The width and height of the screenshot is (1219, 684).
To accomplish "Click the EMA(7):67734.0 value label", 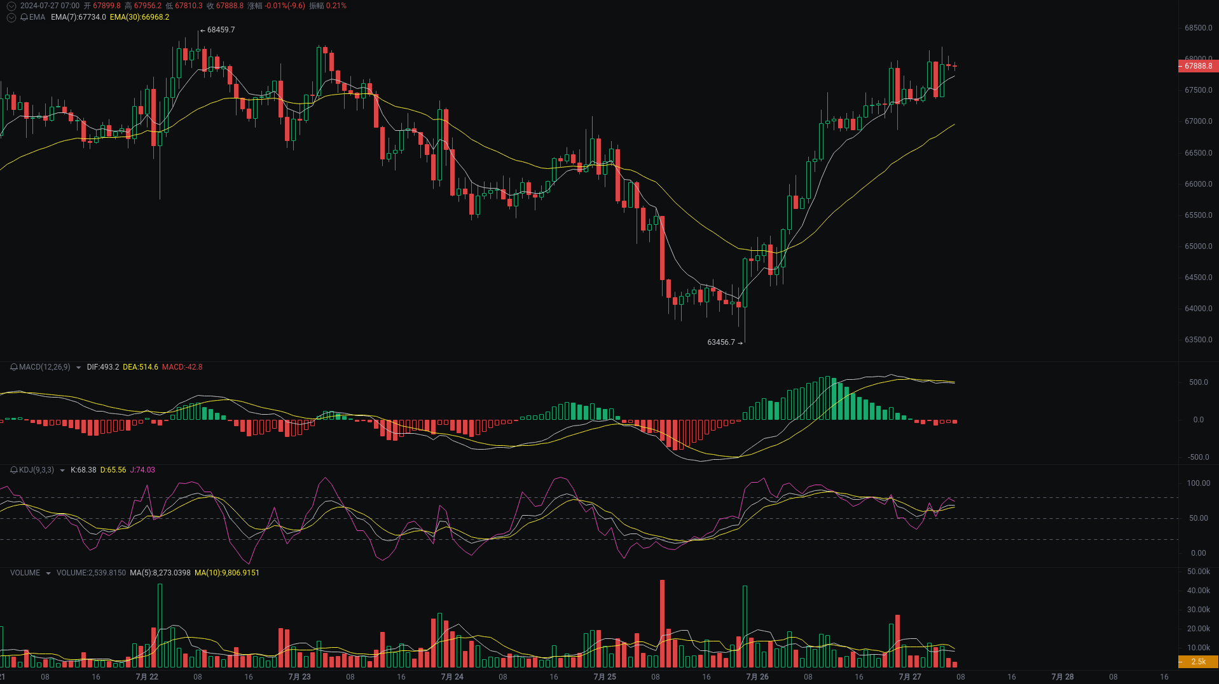I will (78, 17).
